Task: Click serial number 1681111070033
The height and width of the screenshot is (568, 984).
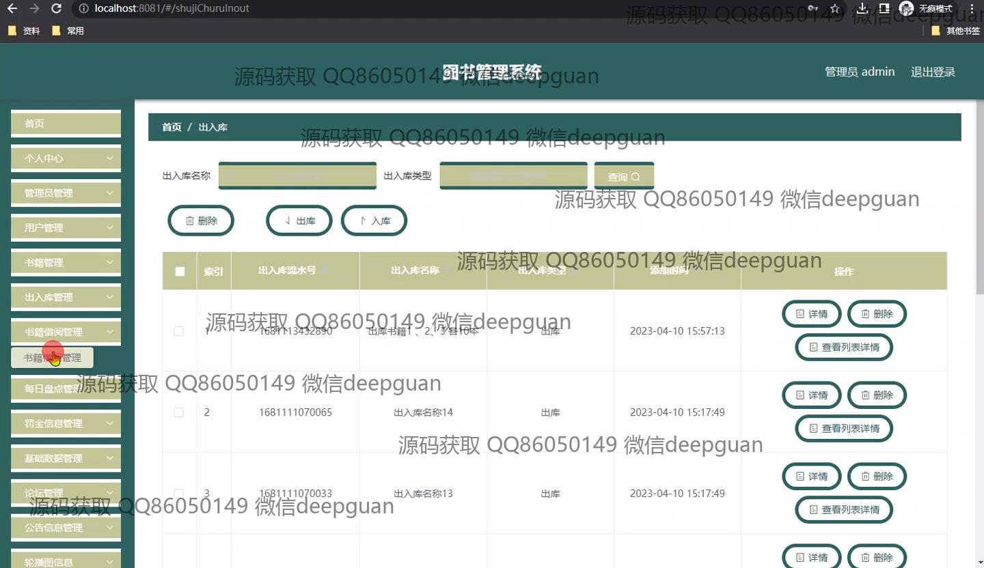Action: [295, 493]
